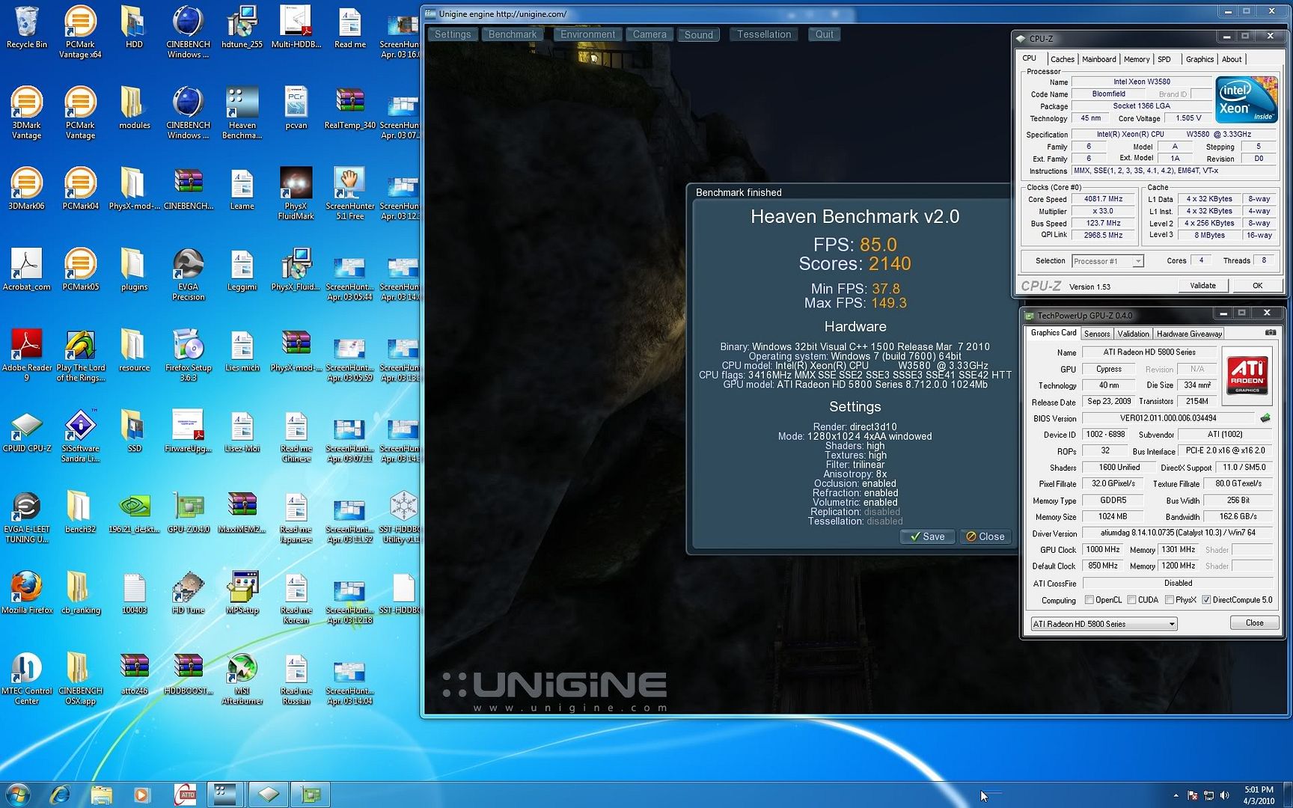Switch to the Graphics tab in CPU-Z
The width and height of the screenshot is (1293, 808).
point(1199,59)
